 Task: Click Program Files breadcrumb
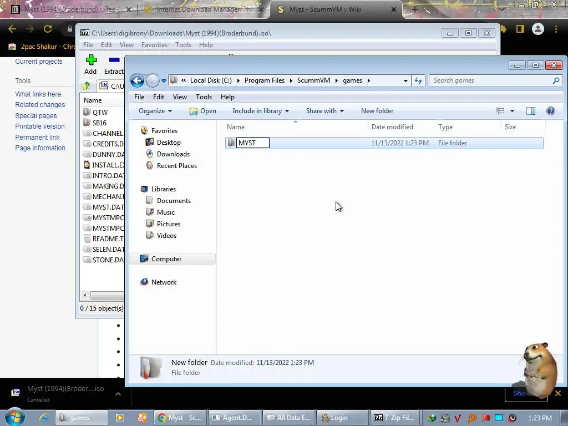(265, 80)
